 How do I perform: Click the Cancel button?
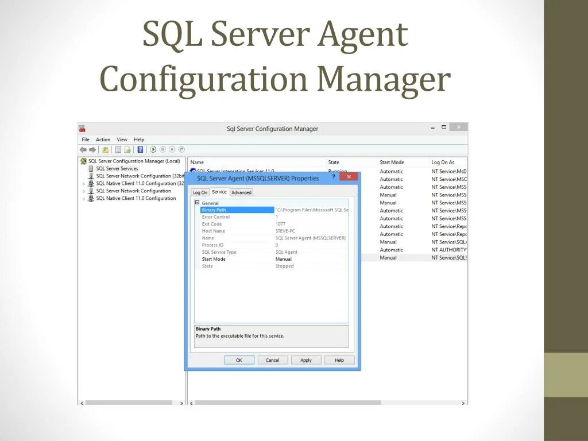point(273,360)
